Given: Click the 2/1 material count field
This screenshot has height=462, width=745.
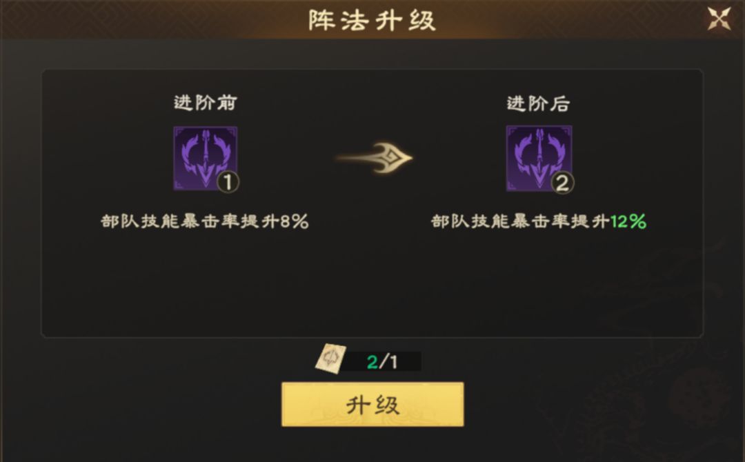Looking at the screenshot, I should pos(382,362).
